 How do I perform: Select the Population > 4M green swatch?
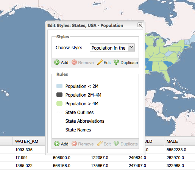[59, 103]
